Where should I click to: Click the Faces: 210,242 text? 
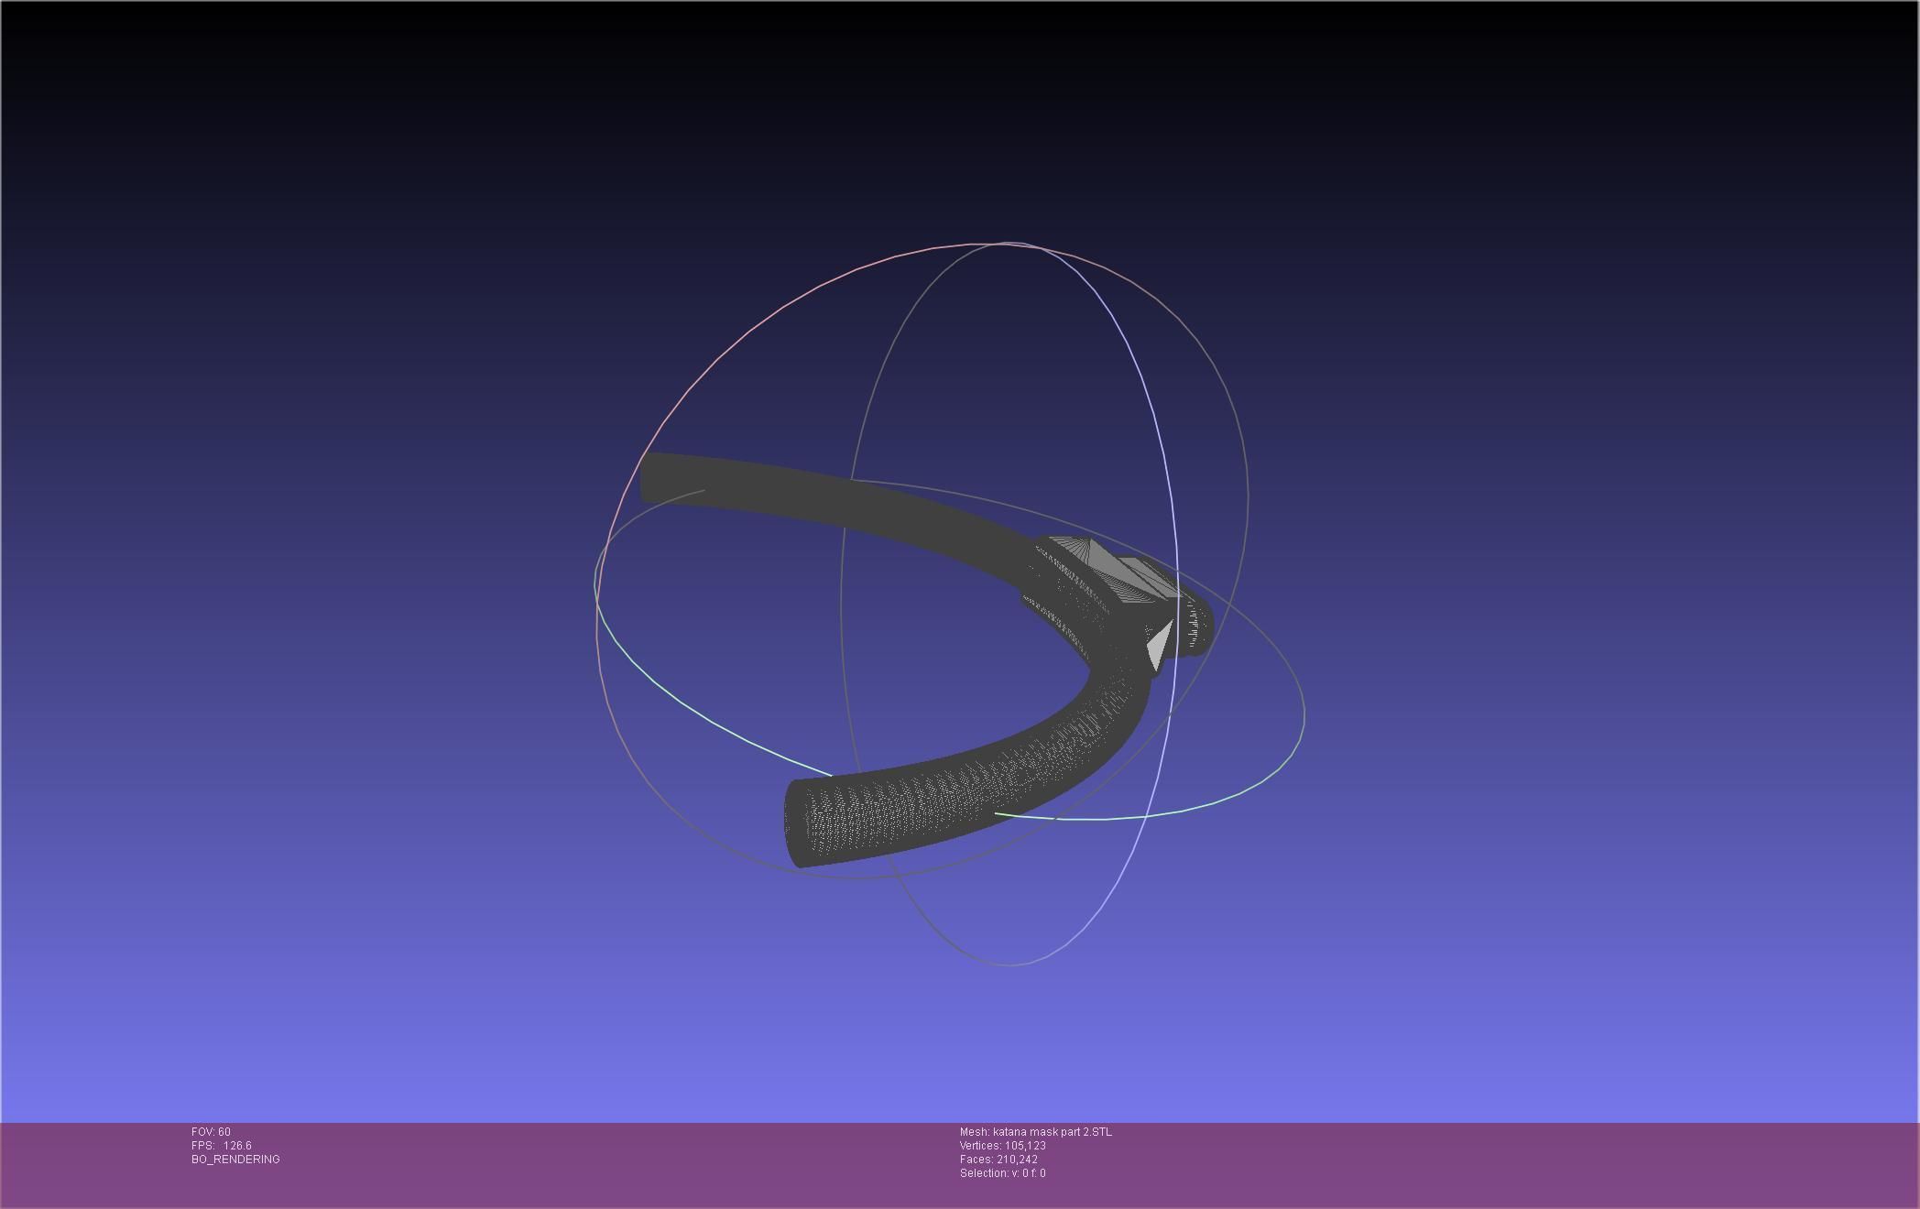998,1160
